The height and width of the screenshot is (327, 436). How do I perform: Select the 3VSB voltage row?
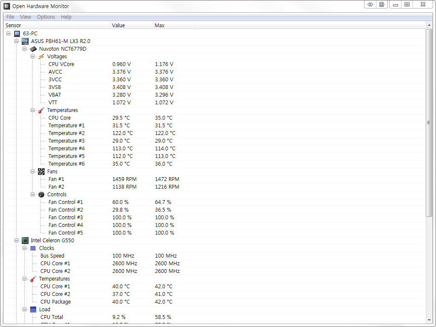[215, 87]
